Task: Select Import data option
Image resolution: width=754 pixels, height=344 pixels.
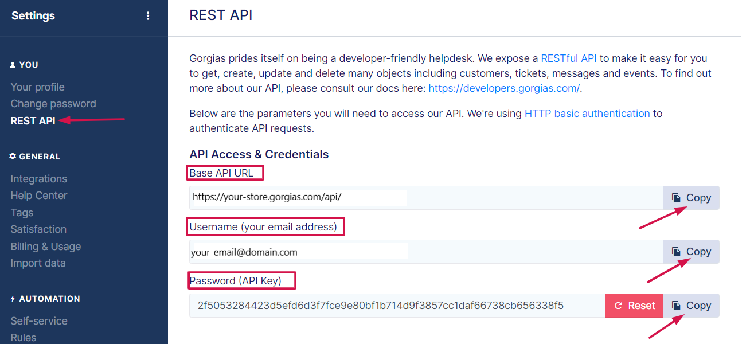Action: (x=38, y=263)
